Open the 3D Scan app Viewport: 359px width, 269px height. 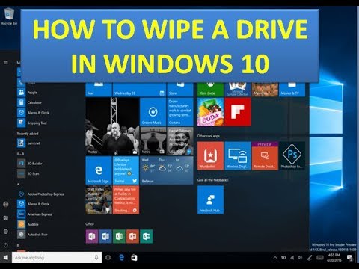(x=33, y=173)
